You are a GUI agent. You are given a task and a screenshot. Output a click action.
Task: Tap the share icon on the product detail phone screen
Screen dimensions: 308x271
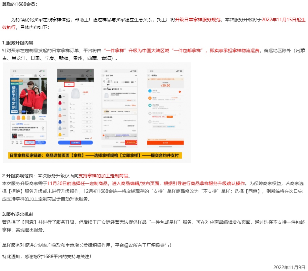[x=40, y=76]
